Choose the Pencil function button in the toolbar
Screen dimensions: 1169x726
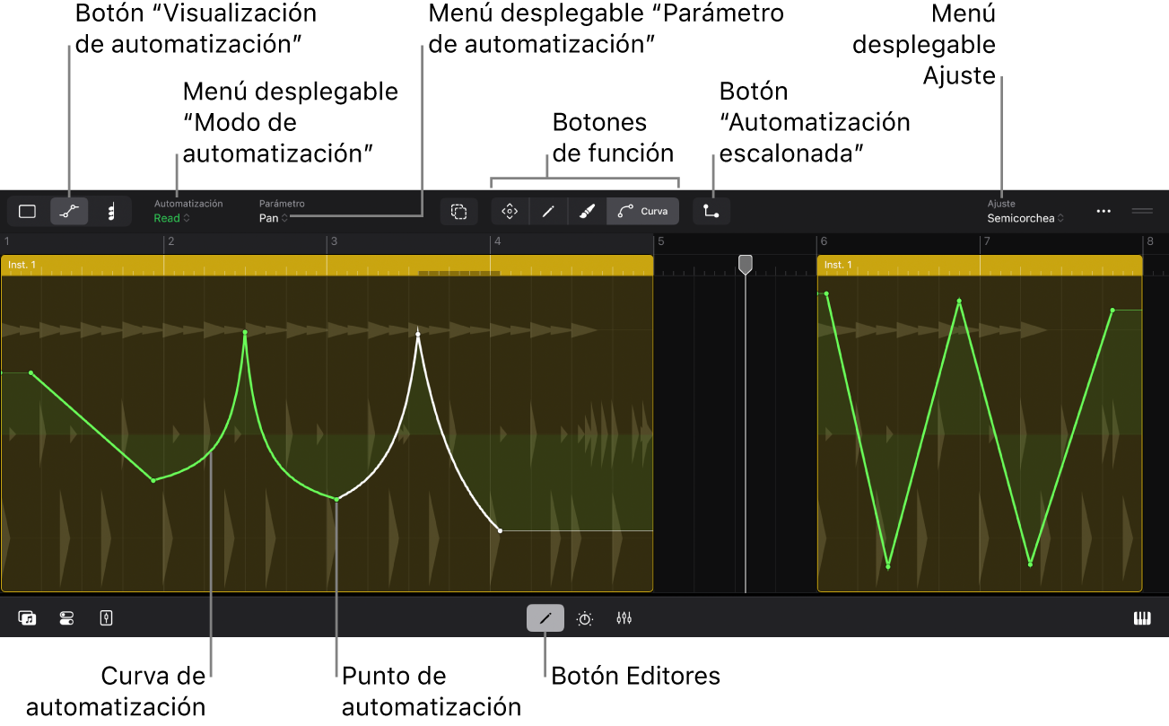pos(548,212)
